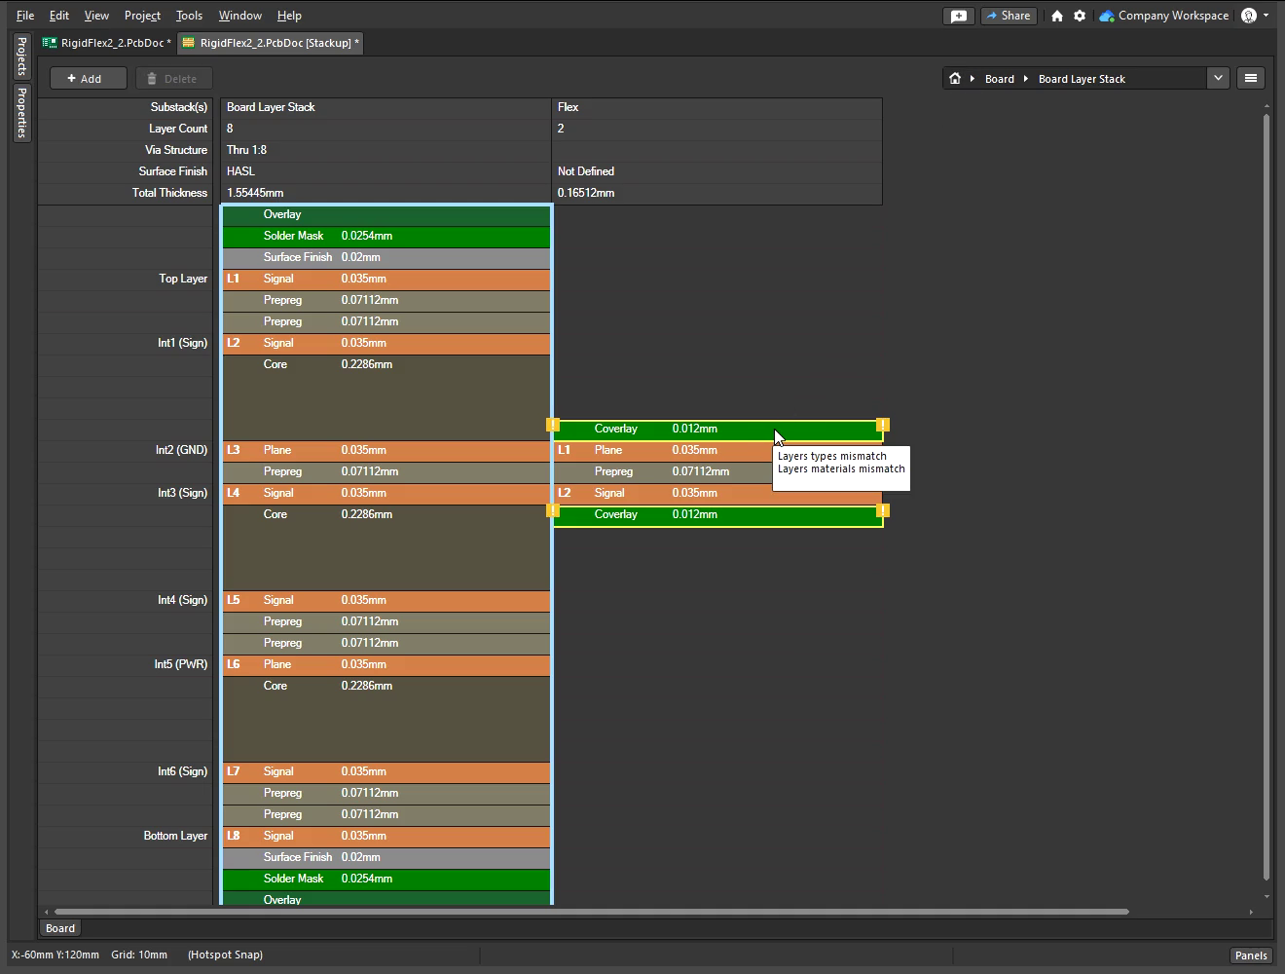Click the user avatar icon at top right
Screen dimensions: 1285x974
1250,16
